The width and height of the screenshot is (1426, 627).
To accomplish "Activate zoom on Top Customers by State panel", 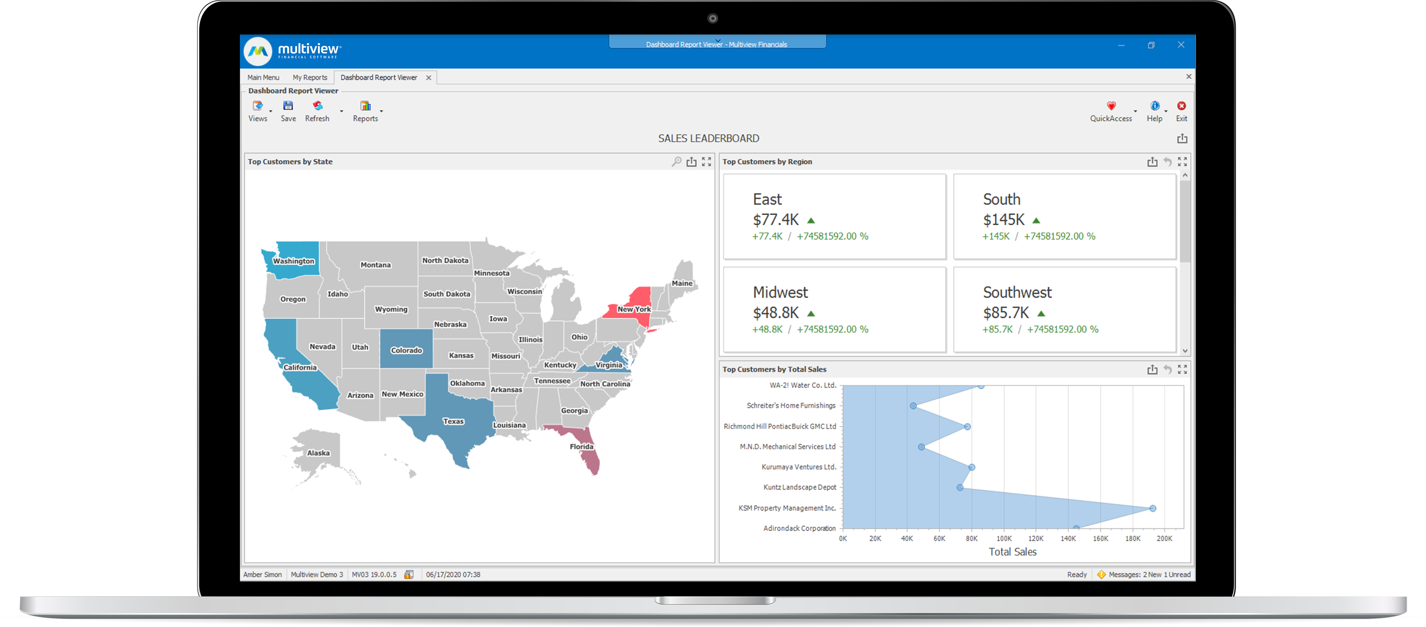I will [676, 162].
